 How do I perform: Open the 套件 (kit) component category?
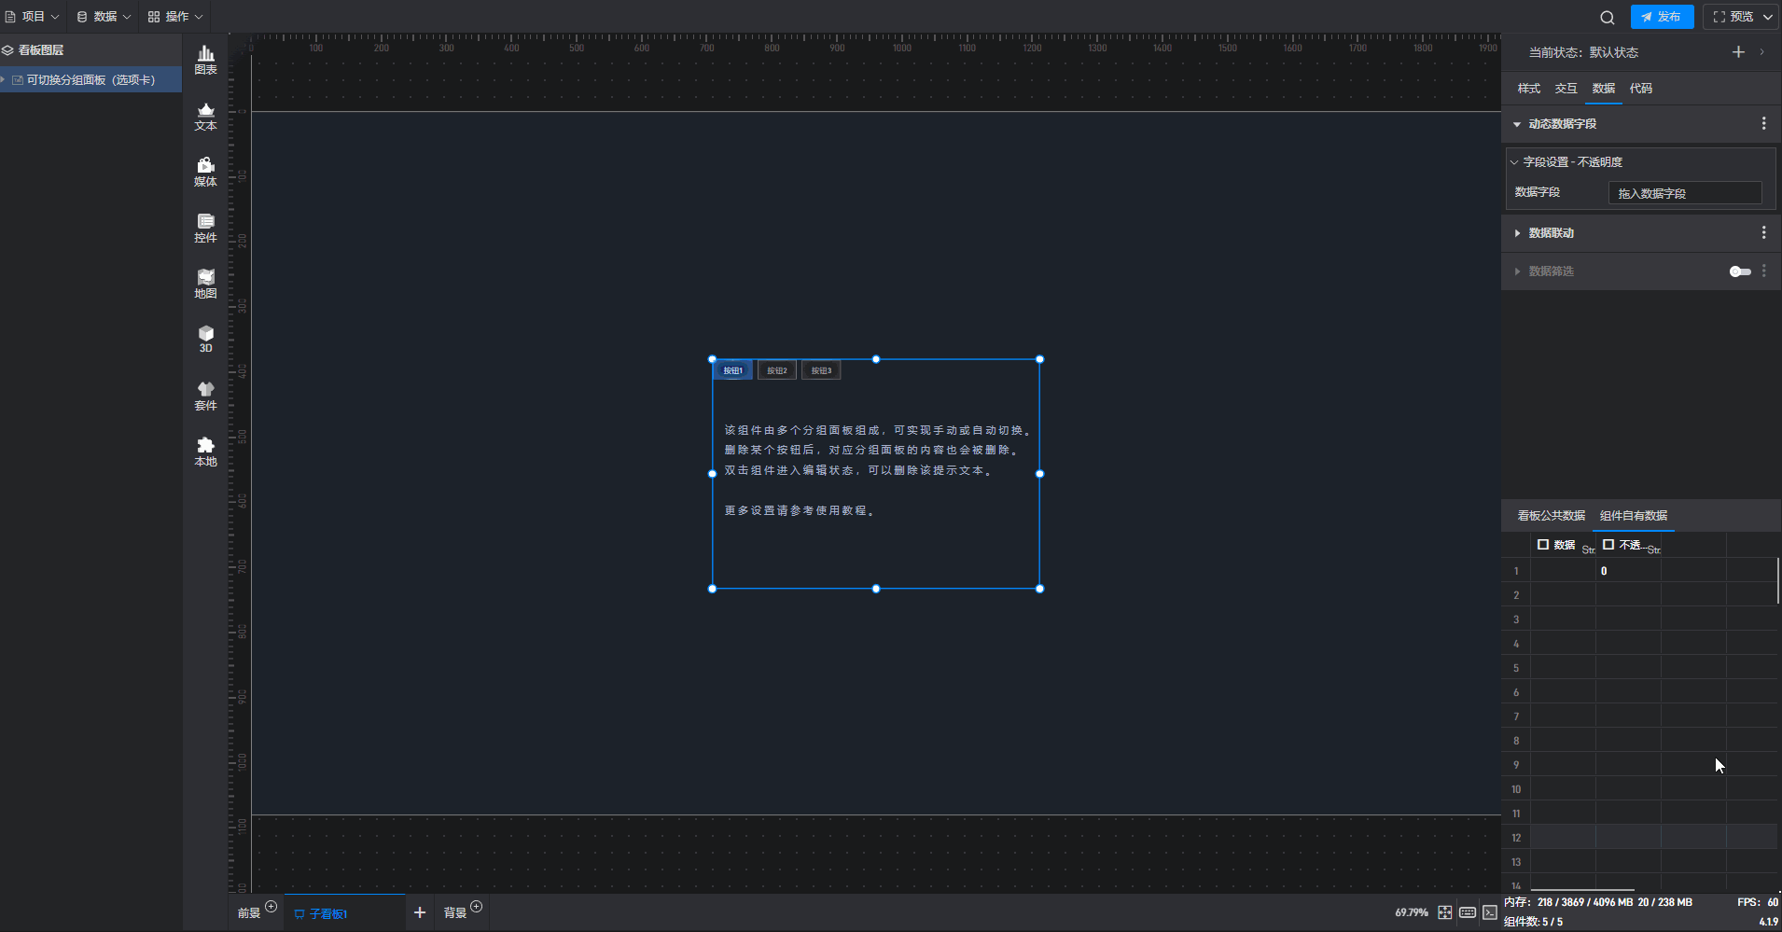(205, 396)
